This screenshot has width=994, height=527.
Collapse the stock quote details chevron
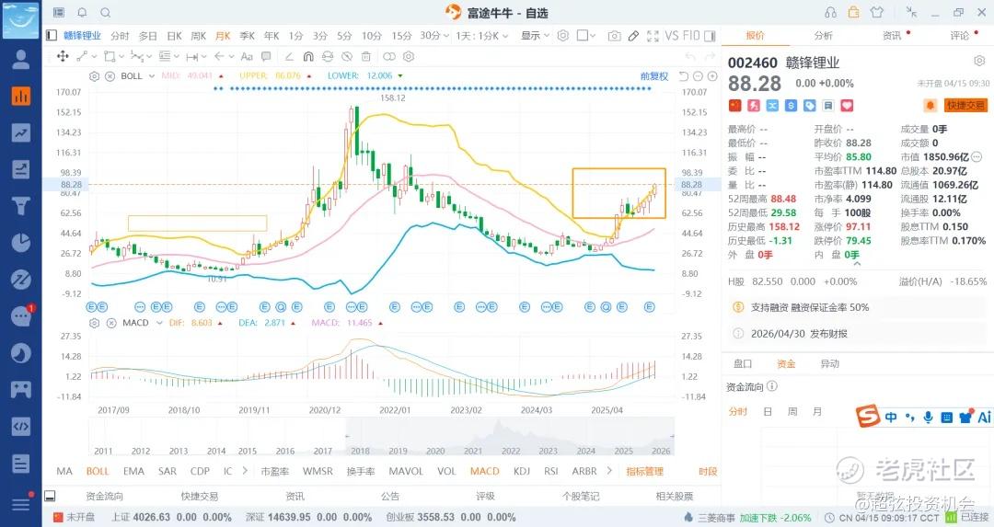(x=857, y=263)
